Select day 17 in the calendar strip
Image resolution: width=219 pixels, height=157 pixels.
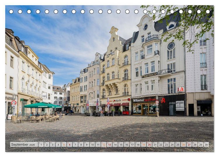pyautogui.click(x=132, y=144)
